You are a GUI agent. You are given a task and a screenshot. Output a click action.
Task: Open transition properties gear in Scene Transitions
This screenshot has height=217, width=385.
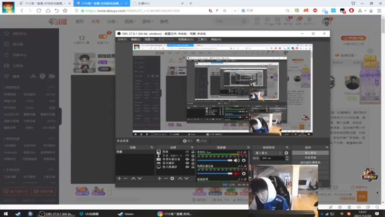(286, 153)
